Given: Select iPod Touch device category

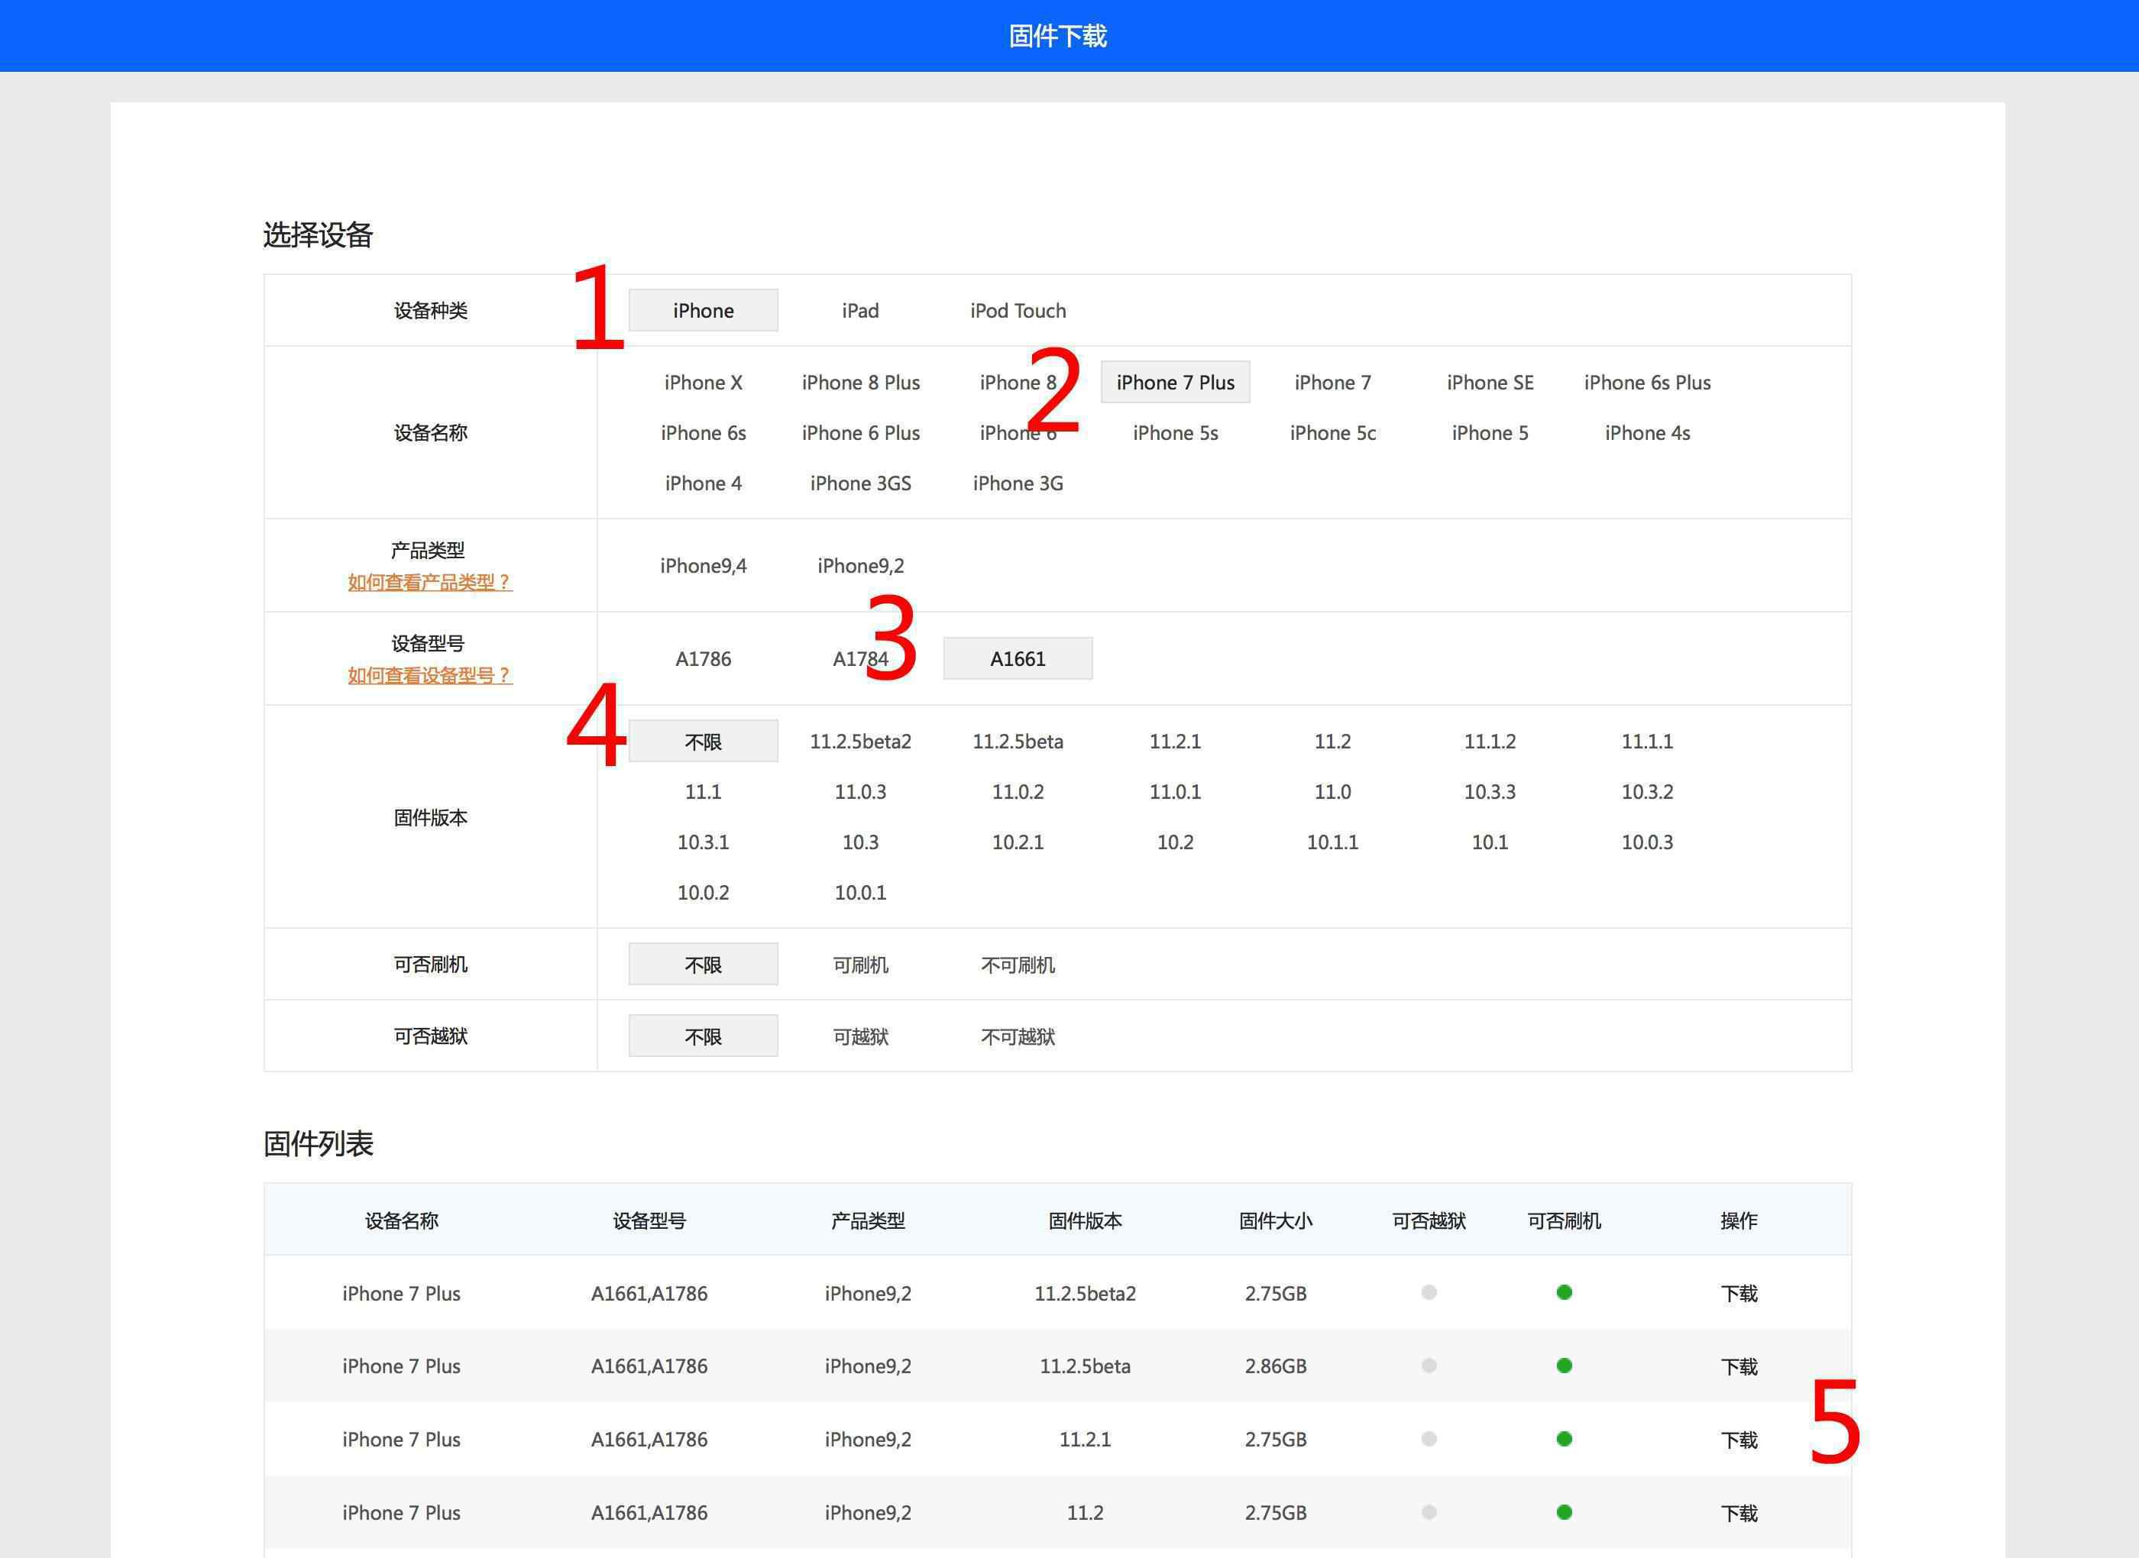Looking at the screenshot, I should [1018, 310].
